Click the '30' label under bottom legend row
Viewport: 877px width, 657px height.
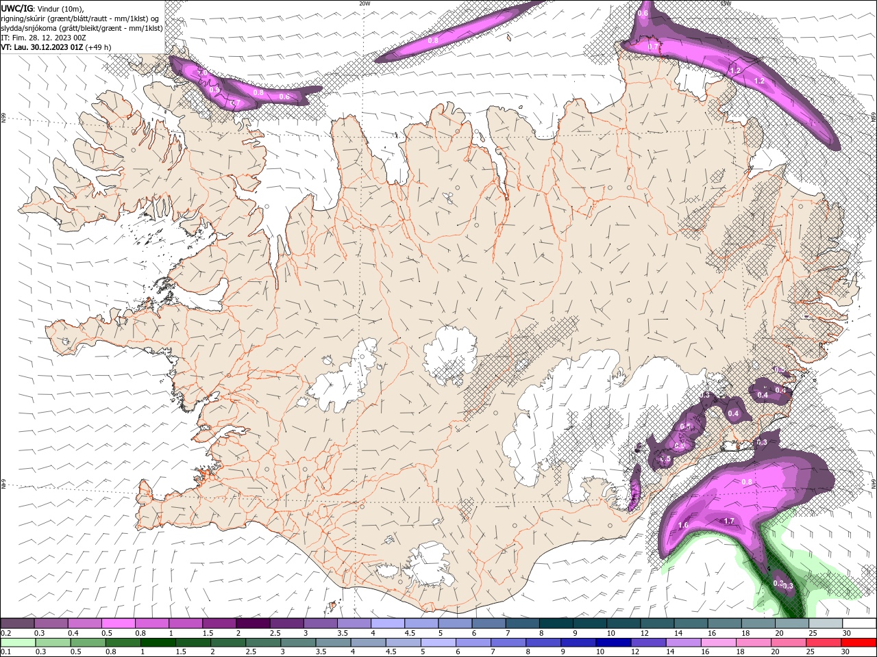pyautogui.click(x=847, y=652)
